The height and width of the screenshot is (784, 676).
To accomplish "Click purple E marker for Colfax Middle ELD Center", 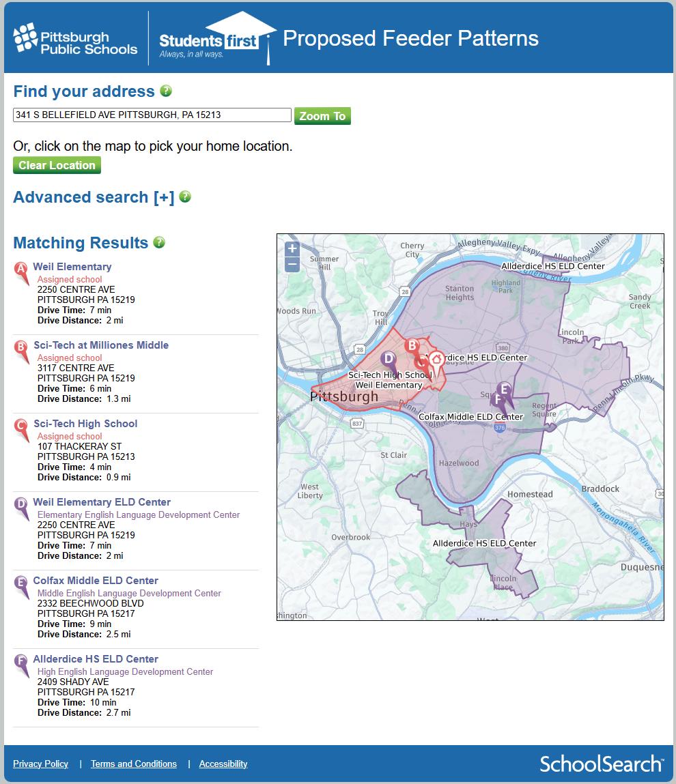I will click(x=22, y=587).
